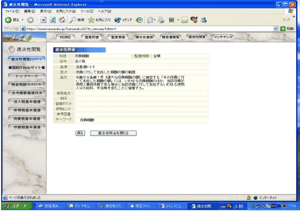Screen dimensions: 300x212
Task: Open the 関与先 navigation tab
Action: tap(144, 37)
